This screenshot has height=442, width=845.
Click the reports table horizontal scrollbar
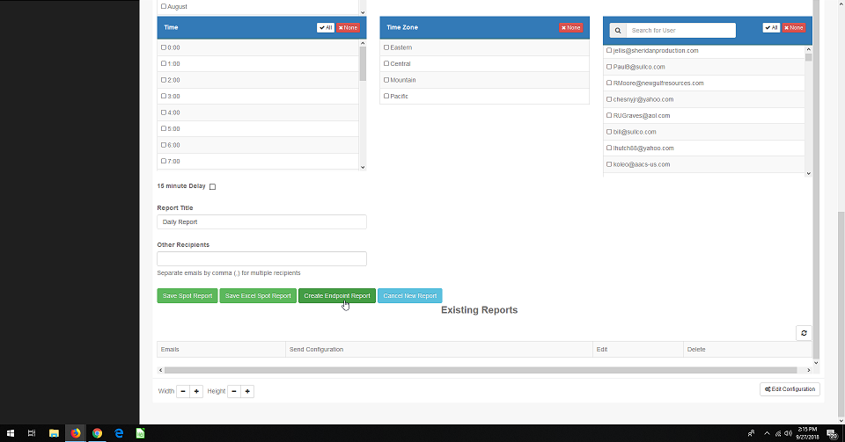click(484, 370)
